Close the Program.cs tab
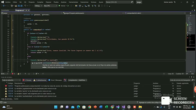Viewport: 196px width, 110px height. coord(29,10)
